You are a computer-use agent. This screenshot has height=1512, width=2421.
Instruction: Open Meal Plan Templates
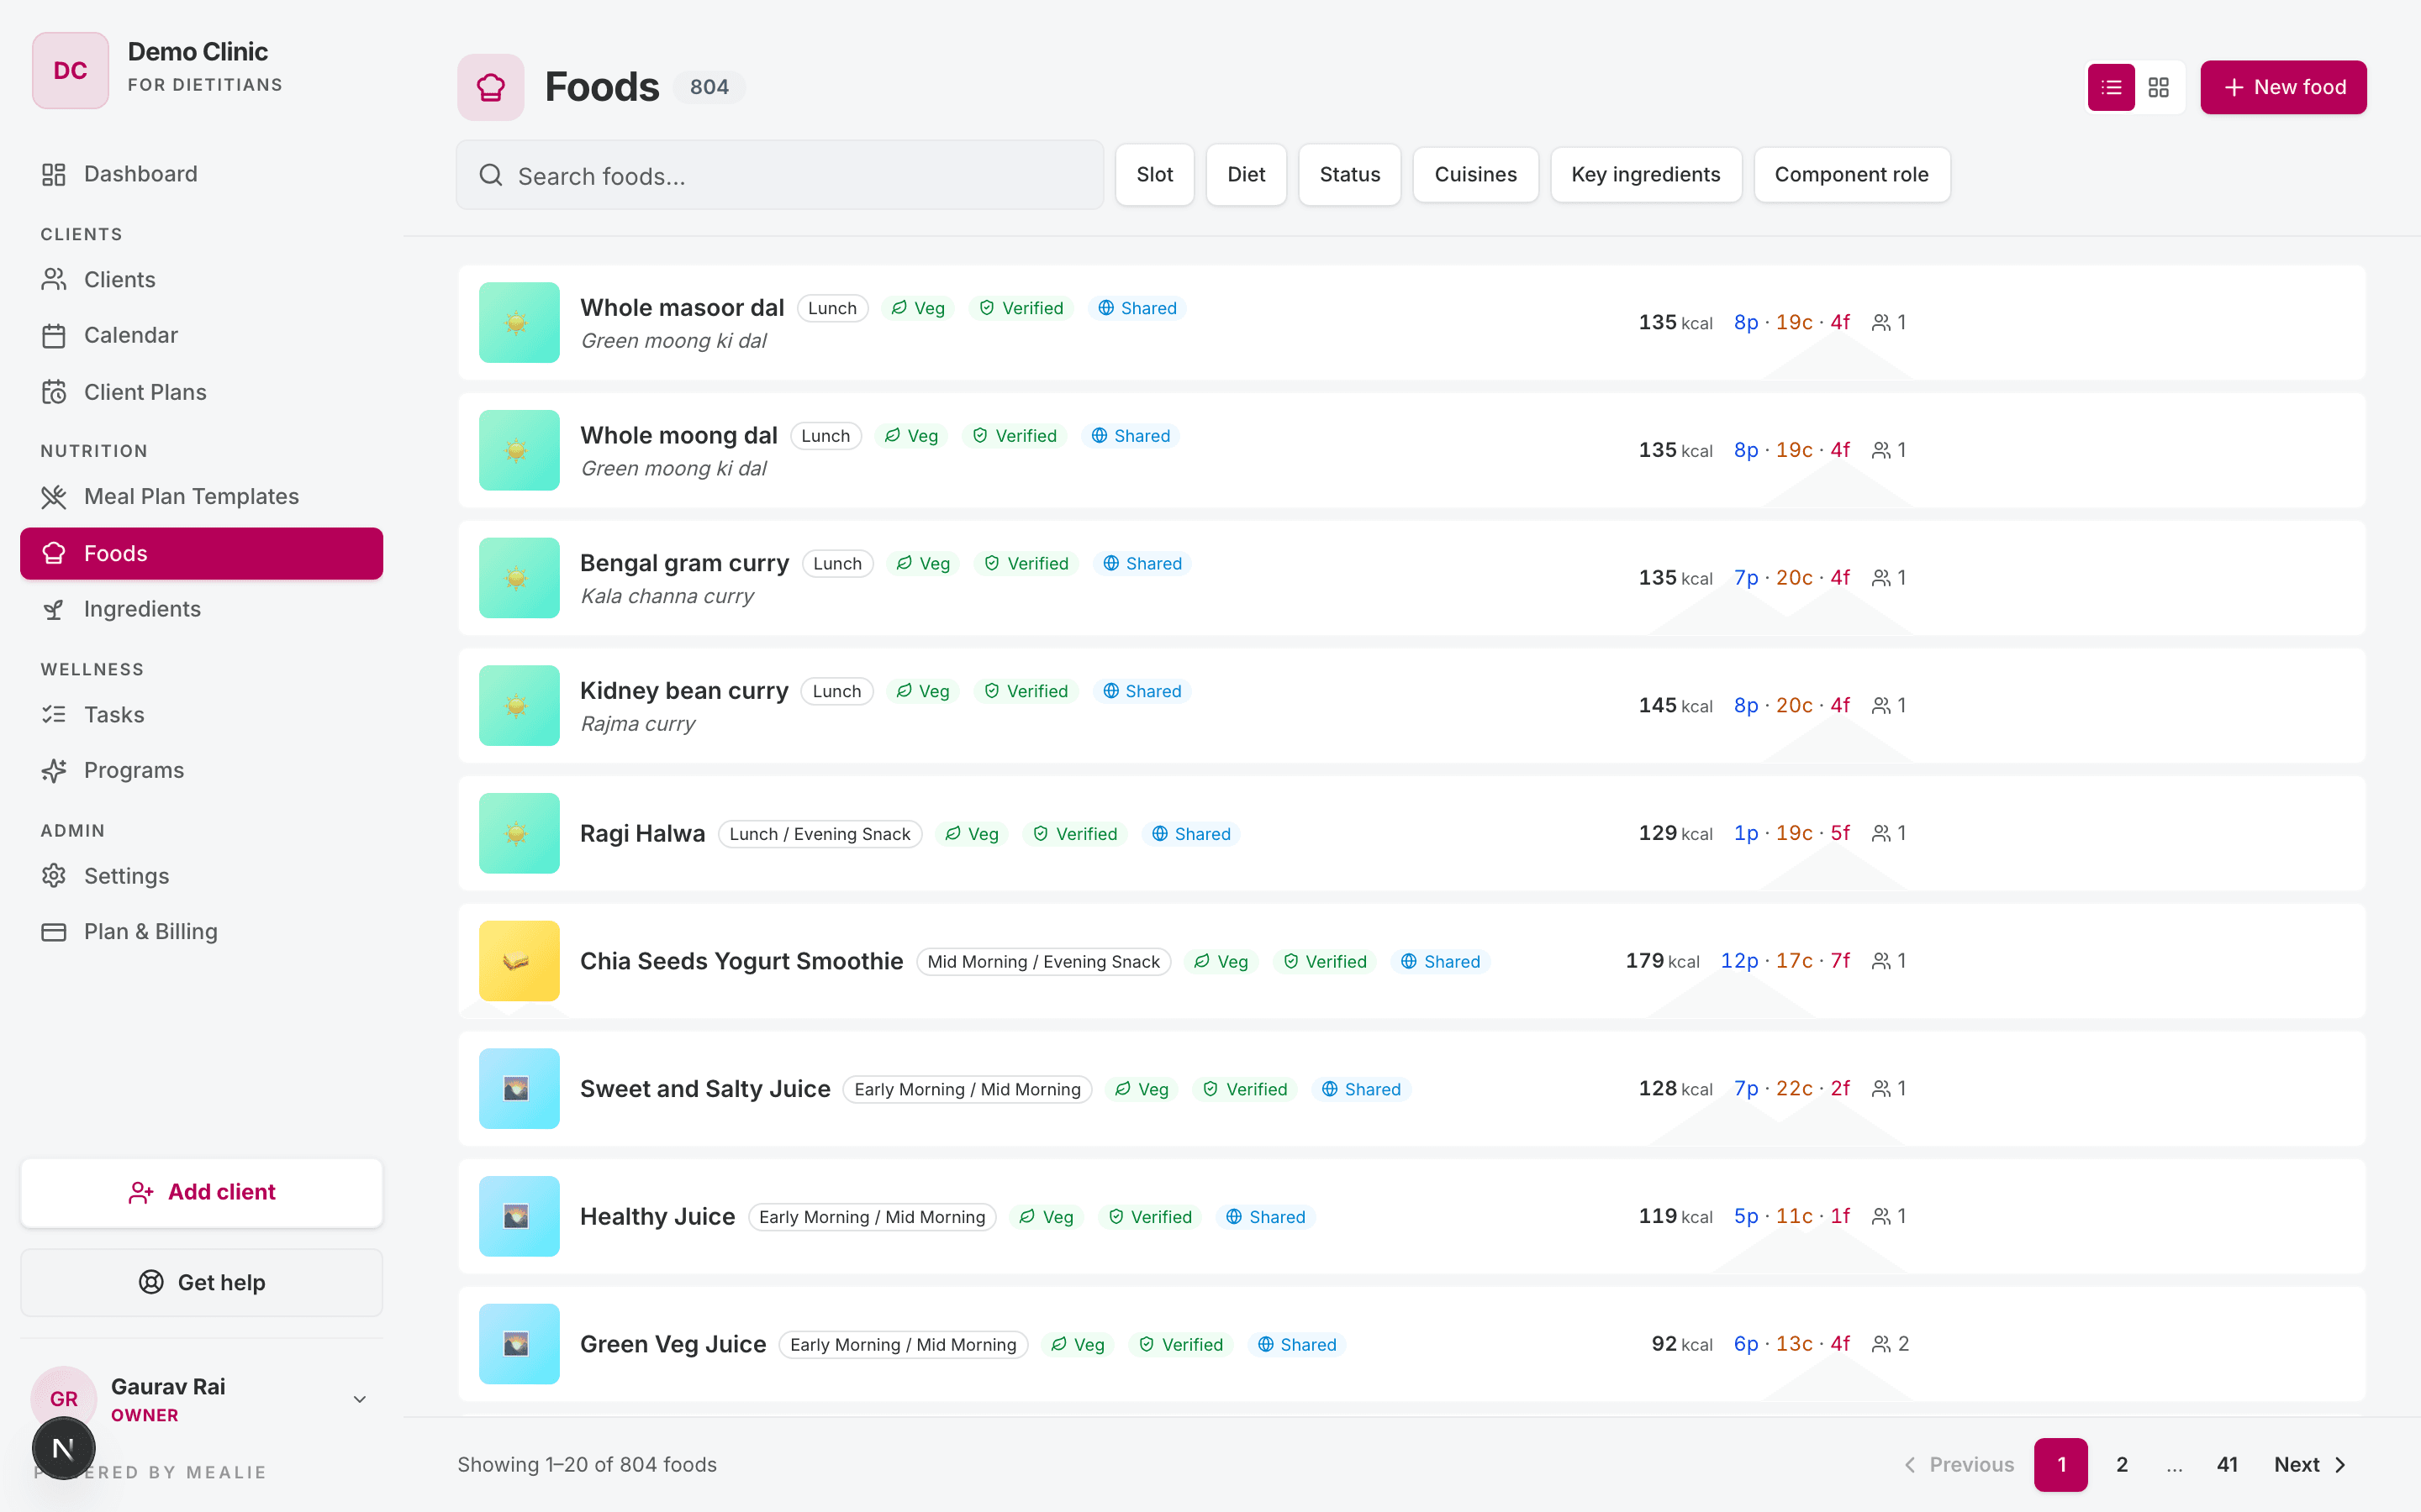[x=201, y=496]
